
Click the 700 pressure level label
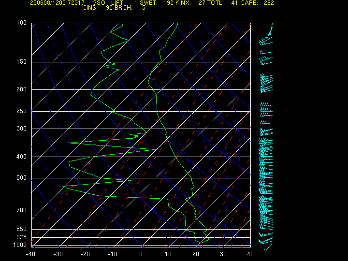coord(22,210)
